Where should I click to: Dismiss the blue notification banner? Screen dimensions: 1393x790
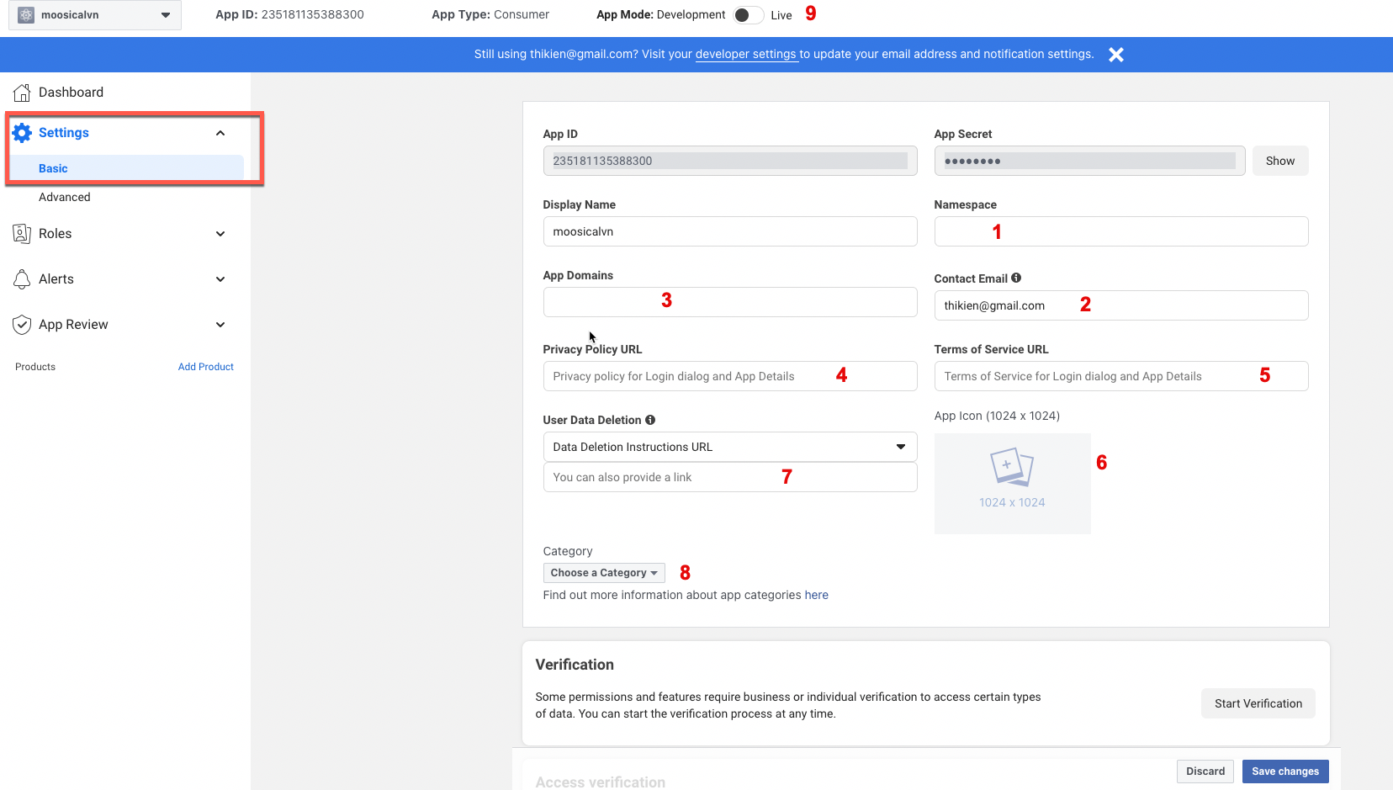(1116, 55)
